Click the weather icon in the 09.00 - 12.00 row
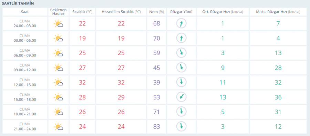Viewport: 310px width, 136px height. click(x=58, y=68)
